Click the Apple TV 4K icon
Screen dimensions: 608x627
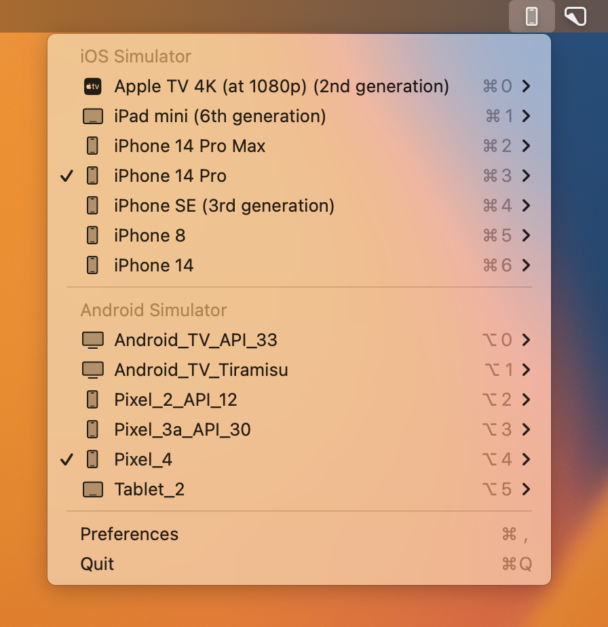pos(92,87)
